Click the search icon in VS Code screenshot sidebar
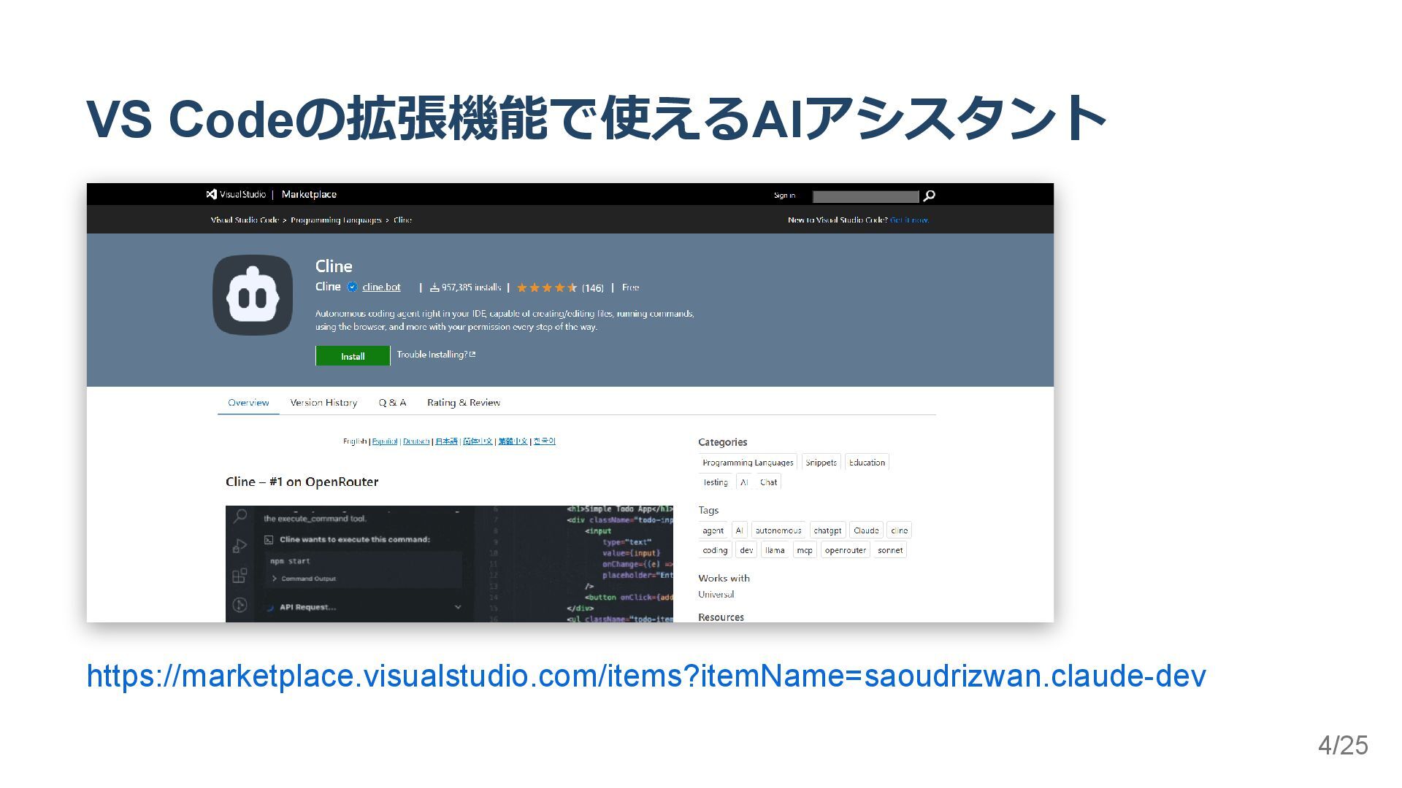Screen dimensions: 1402x788 [240, 517]
